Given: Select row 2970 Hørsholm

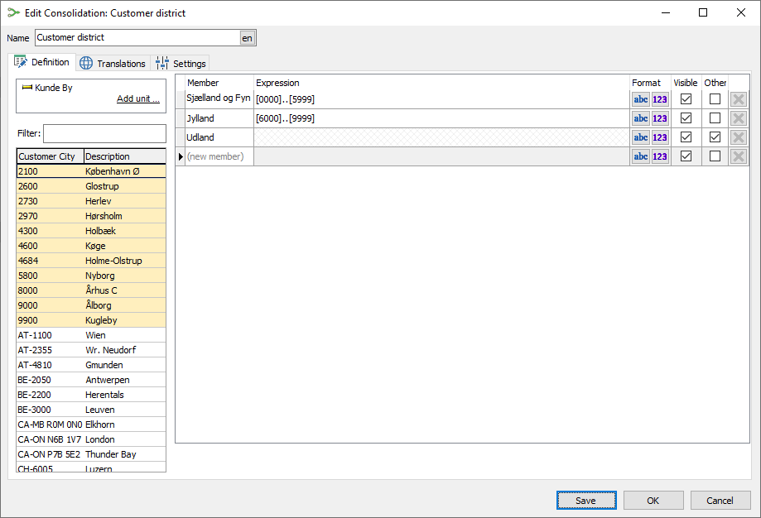Looking at the screenshot, I should click(91, 216).
